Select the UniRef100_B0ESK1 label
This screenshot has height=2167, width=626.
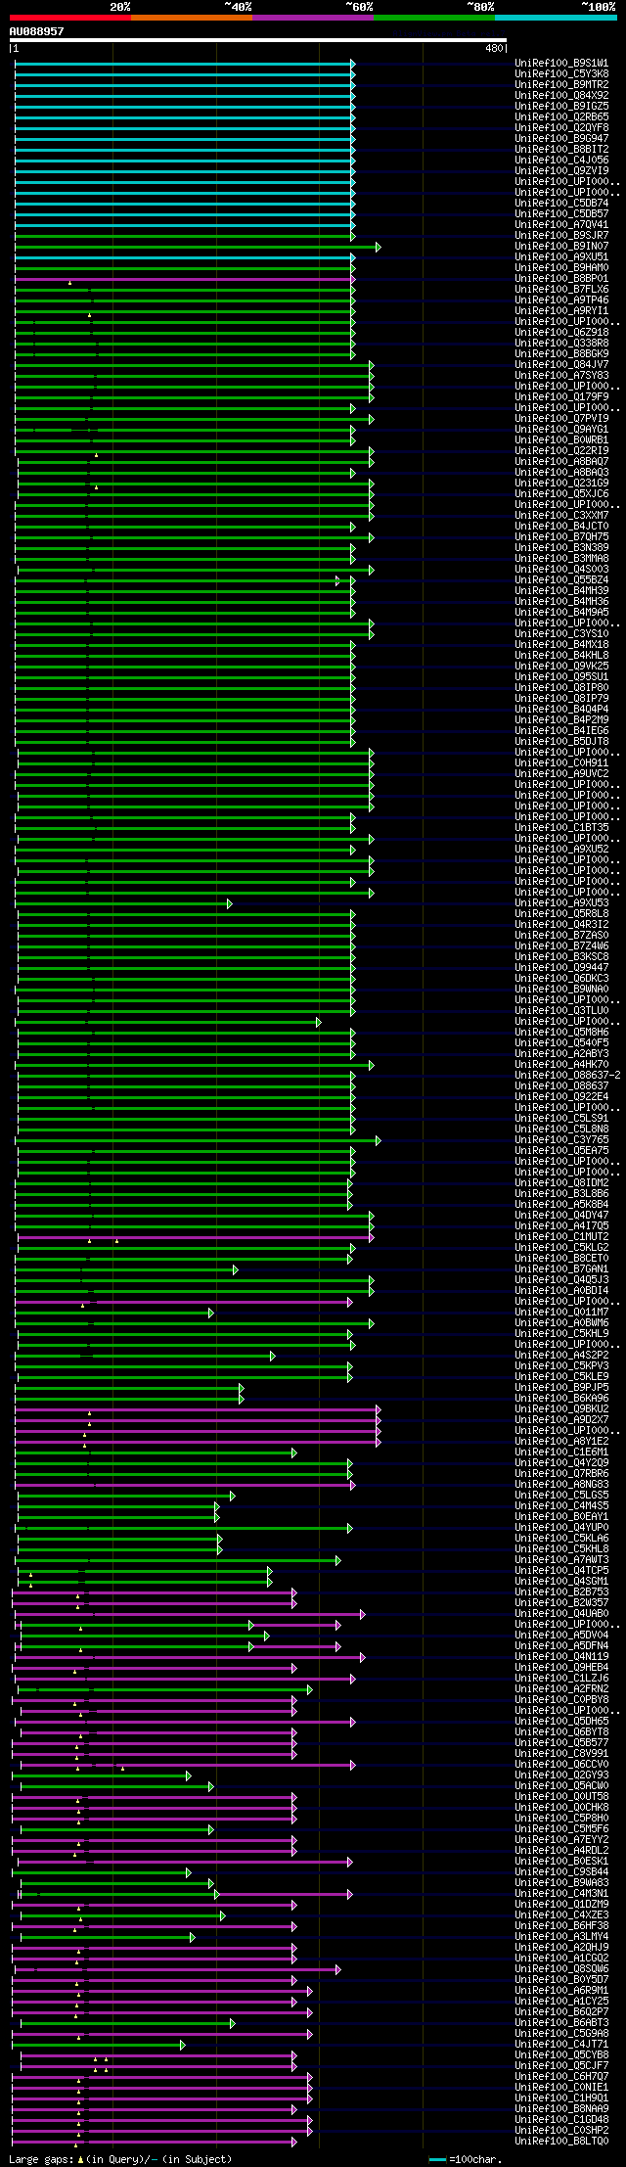coord(561,1862)
